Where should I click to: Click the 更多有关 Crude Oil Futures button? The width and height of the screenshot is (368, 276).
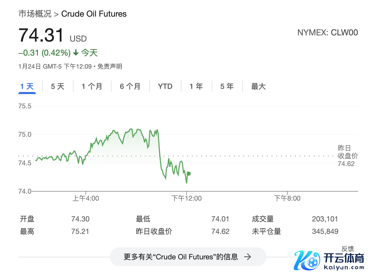[x=181, y=257]
